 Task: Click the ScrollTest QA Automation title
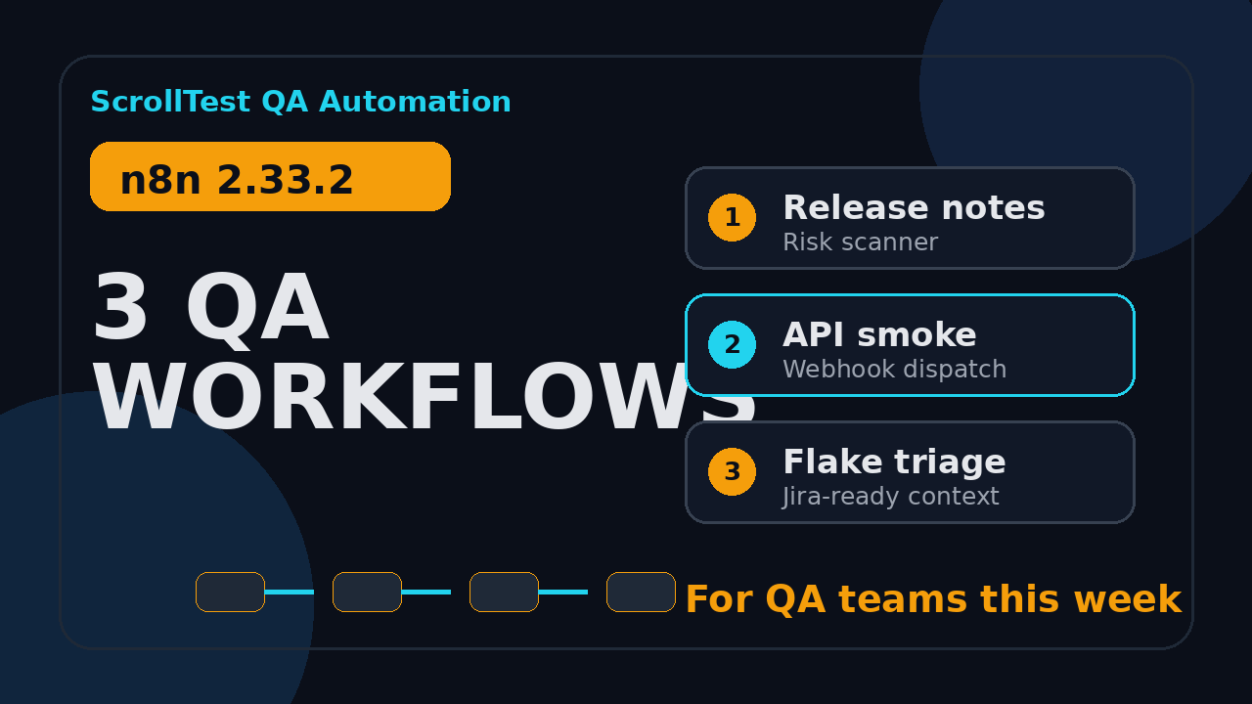tap(300, 102)
